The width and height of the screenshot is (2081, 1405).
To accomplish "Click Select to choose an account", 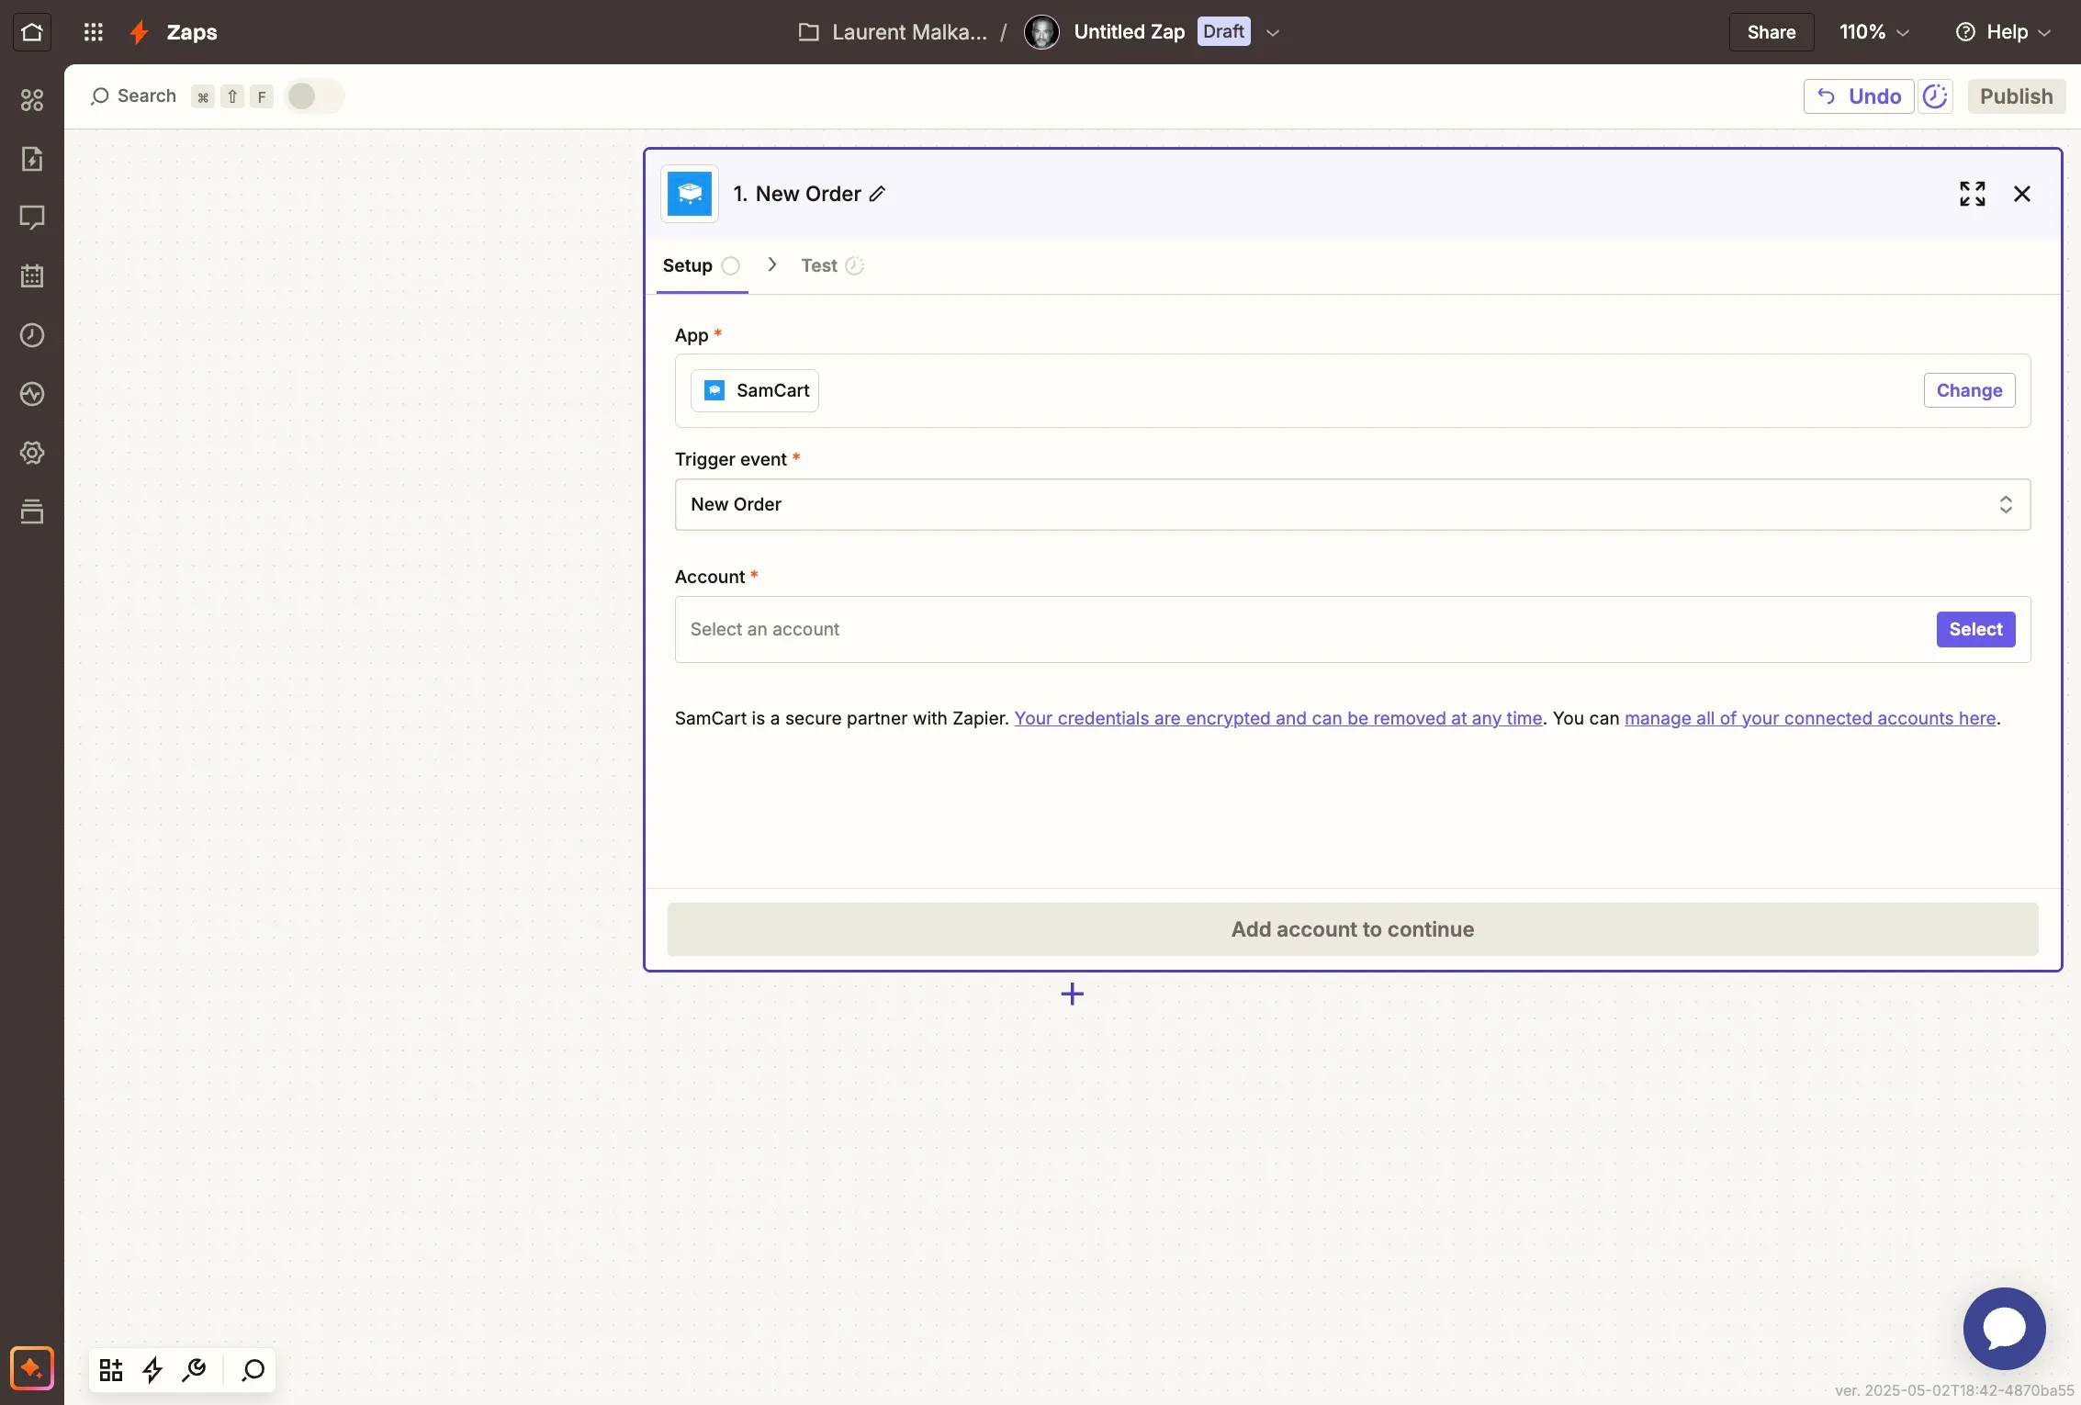I will pos(1975,629).
